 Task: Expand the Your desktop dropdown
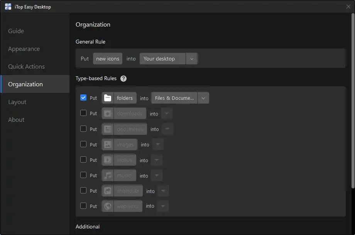point(192,59)
